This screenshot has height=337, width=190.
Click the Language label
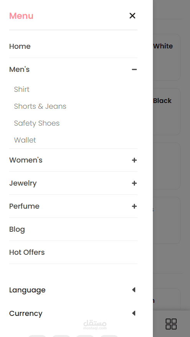point(27,290)
